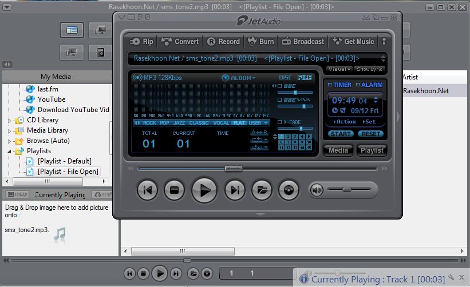
Task: Expand the Browse (Auto) node
Action: pos(9,141)
